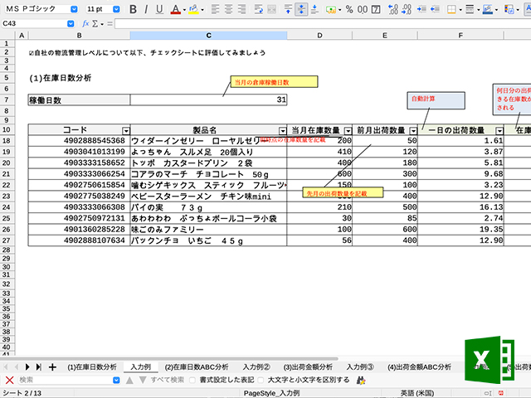This screenshot has width=531, height=398.
Task: Toggle wrap text in cell
Action: pos(259,9)
